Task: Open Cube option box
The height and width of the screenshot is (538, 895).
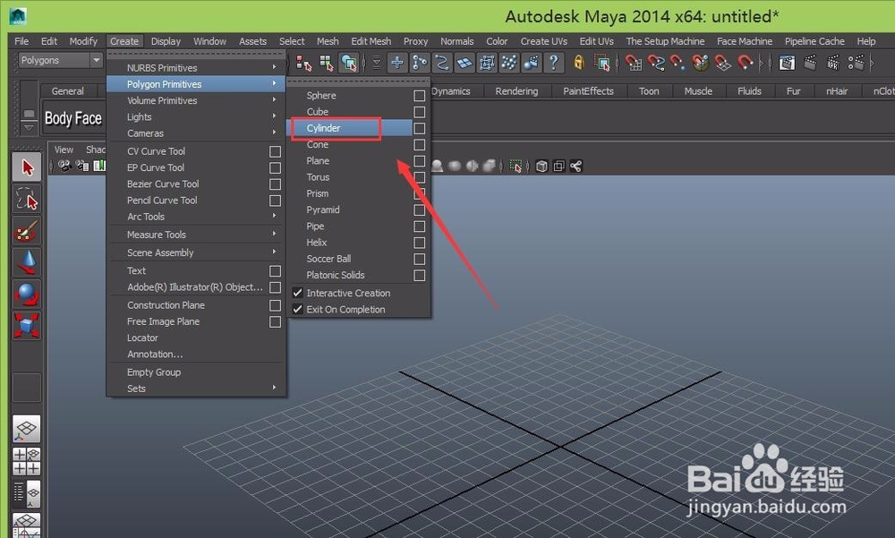Action: [420, 112]
